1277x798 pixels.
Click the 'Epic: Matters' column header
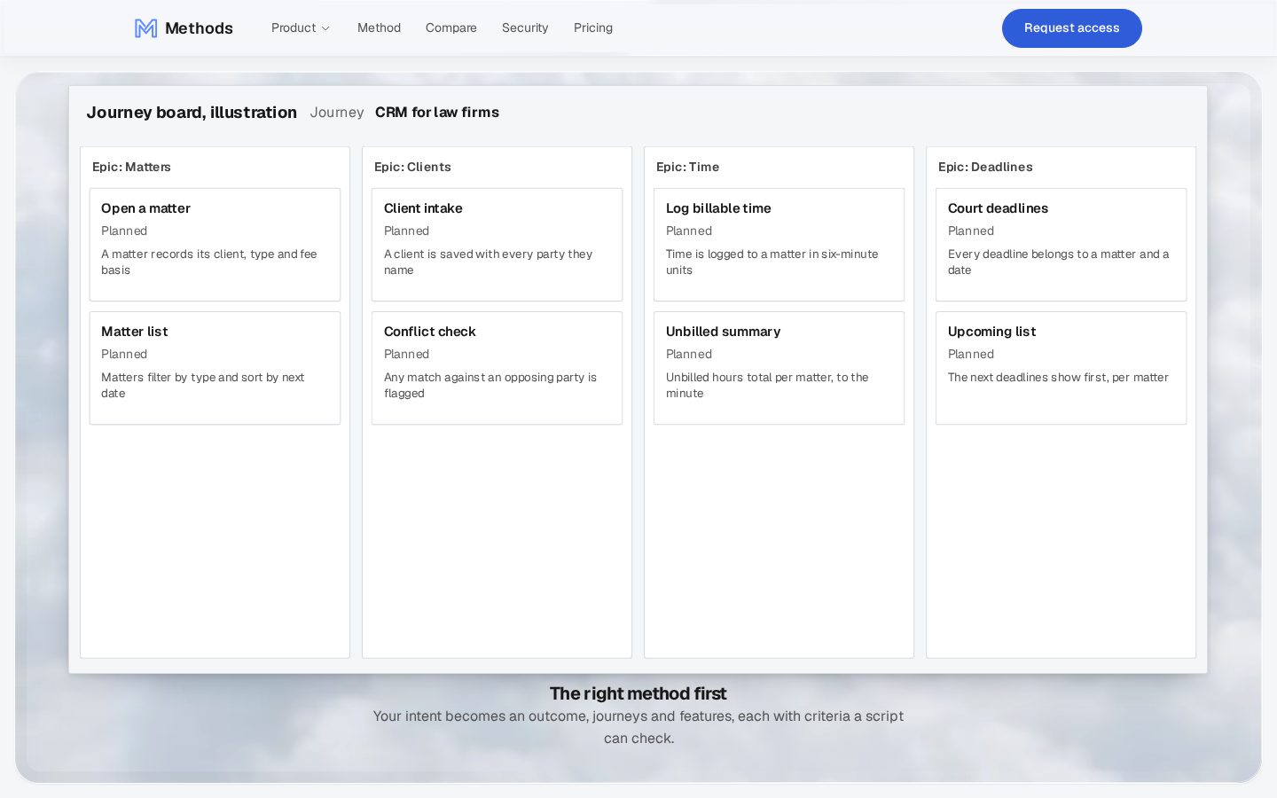[131, 167]
